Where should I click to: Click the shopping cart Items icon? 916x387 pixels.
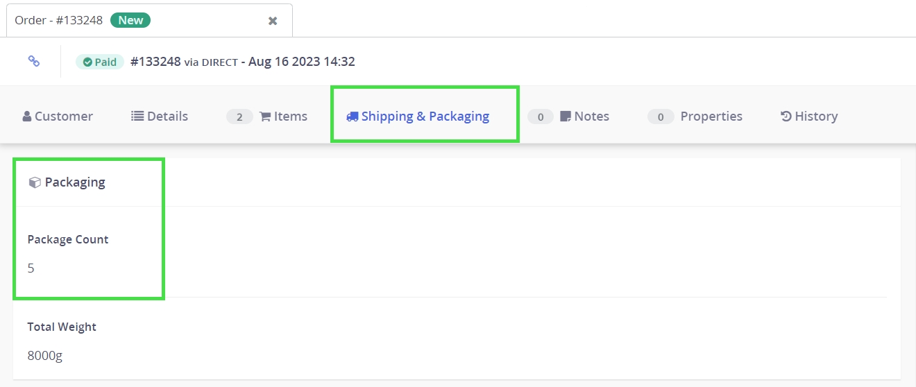tap(265, 117)
